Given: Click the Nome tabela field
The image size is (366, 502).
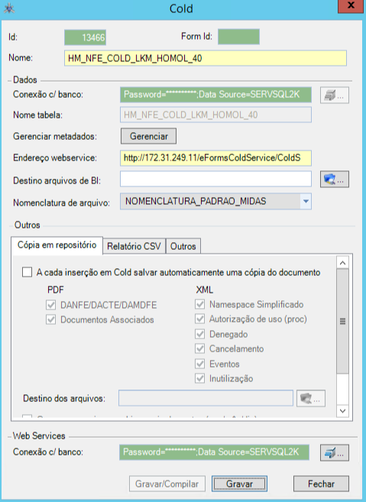Looking at the screenshot, I should point(215,115).
